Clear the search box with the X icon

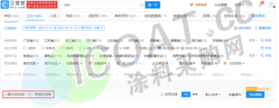click(x=142, y=5)
